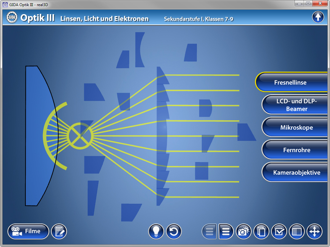Open the worksheet notes pencil icon
Screen dimensions: 330x247
(59, 231)
